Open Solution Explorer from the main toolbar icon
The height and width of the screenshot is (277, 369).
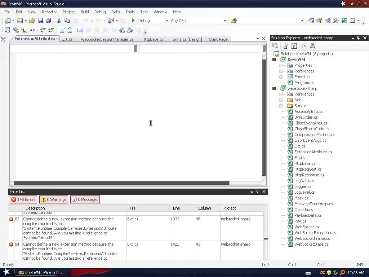point(311,21)
